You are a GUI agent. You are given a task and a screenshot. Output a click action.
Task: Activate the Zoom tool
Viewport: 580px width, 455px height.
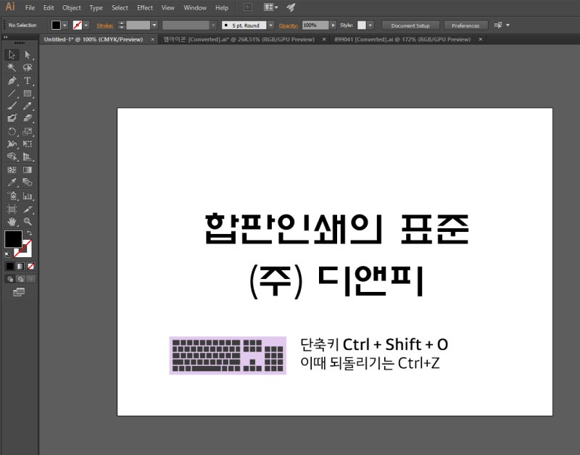[28, 222]
